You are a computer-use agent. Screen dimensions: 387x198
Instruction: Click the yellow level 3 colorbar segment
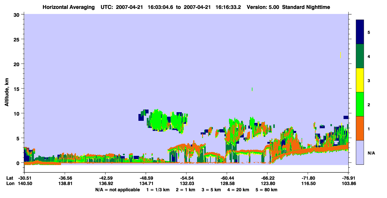coord(360,80)
